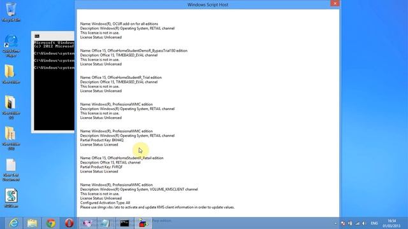Close the Windows Script Host dialog
This screenshot has width=408, height=229.
pos(335,3)
